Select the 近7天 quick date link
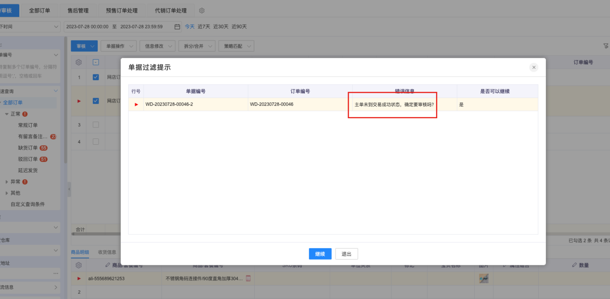The image size is (610, 299). [x=204, y=26]
